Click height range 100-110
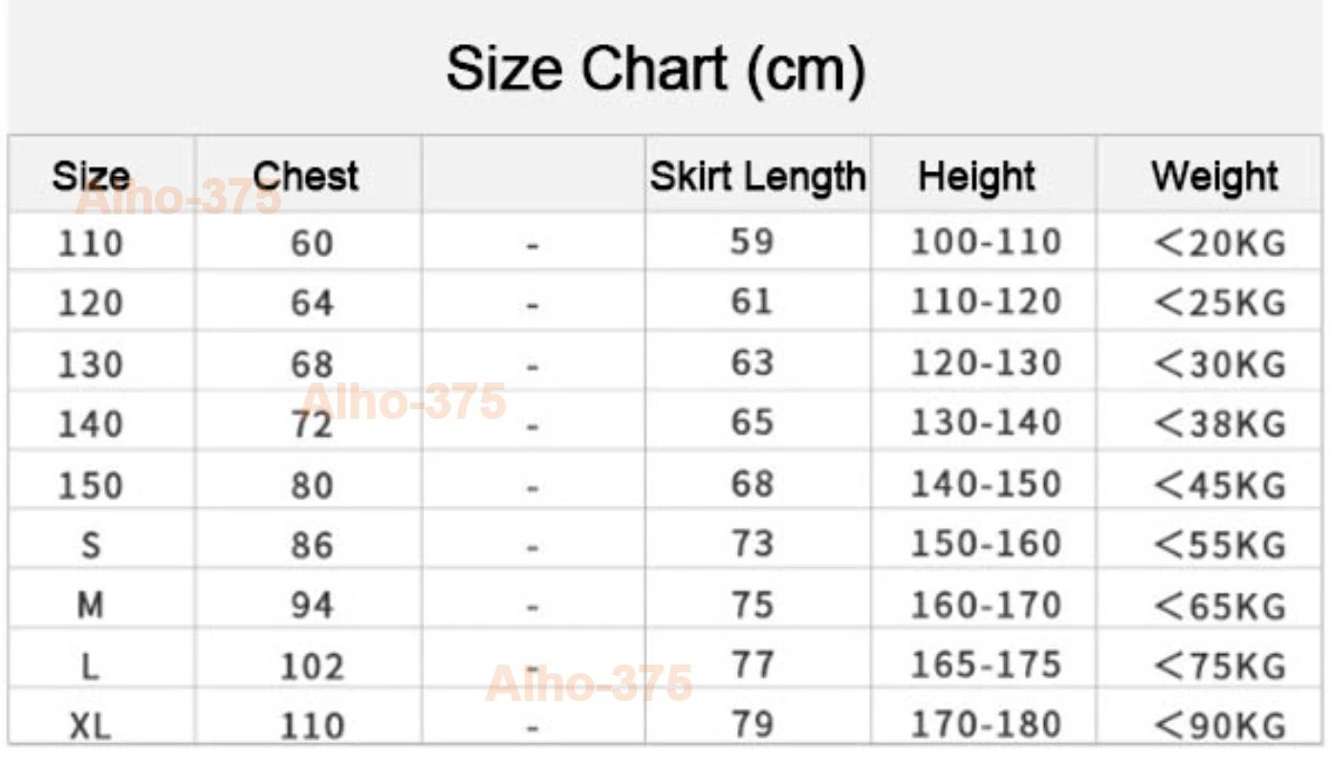1331x765 pixels. pos(986,242)
